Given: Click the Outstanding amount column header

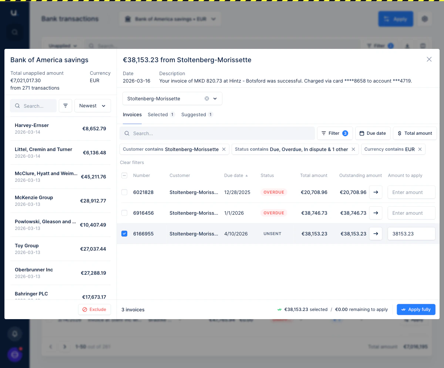Looking at the screenshot, I should [360, 175].
